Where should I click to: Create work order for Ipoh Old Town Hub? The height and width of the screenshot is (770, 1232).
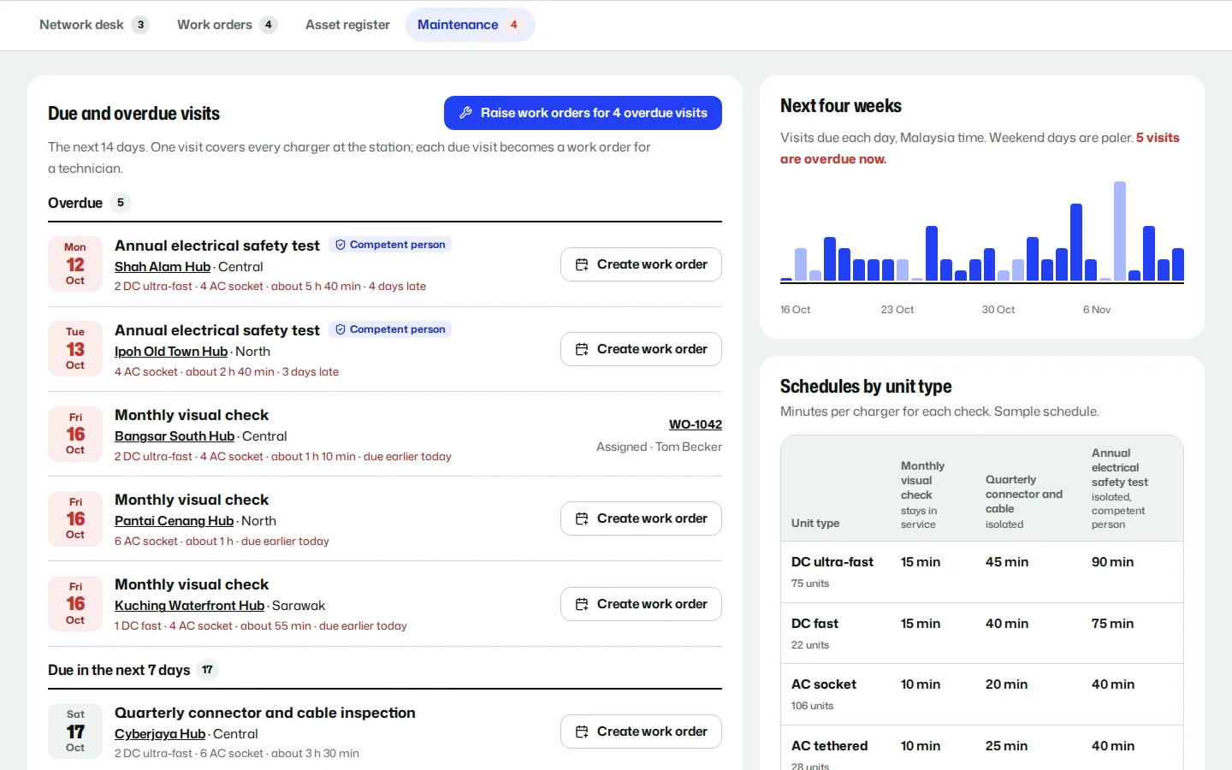[x=641, y=349]
